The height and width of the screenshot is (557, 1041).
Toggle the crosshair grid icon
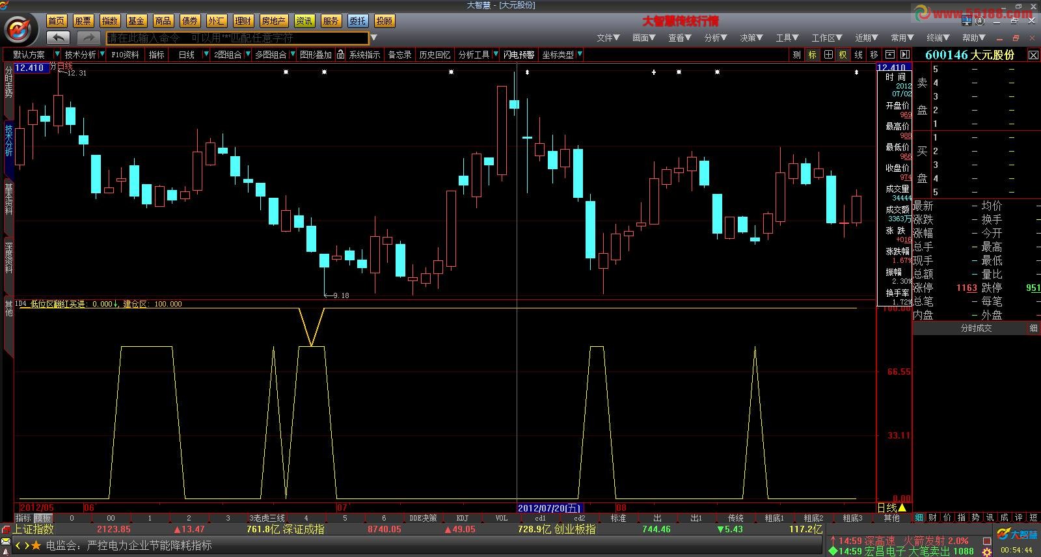828,55
